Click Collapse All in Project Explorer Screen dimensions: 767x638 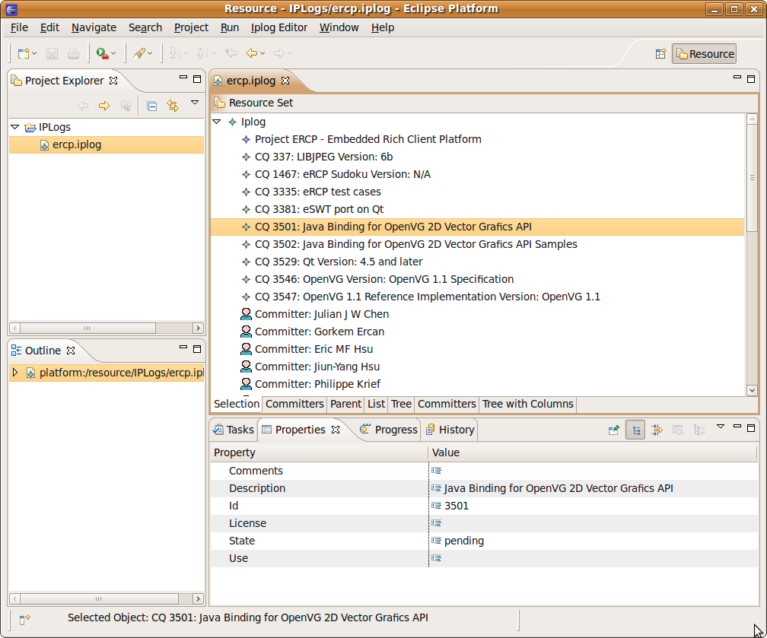[151, 106]
